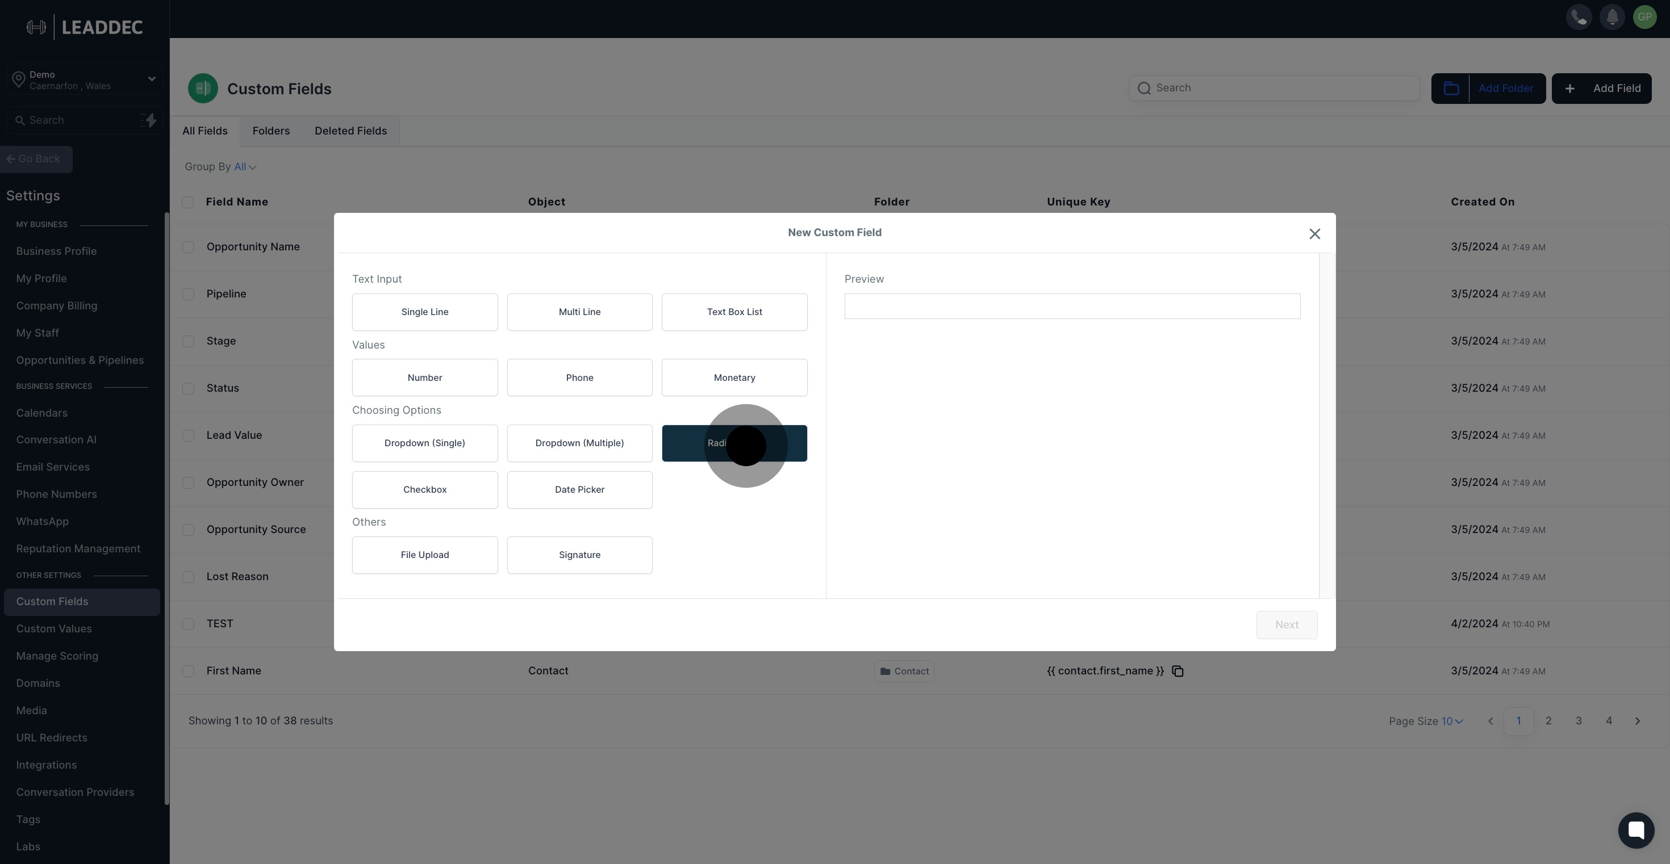Toggle the select-all checkbox in table header
Screen dimensions: 1670x864
point(188,202)
